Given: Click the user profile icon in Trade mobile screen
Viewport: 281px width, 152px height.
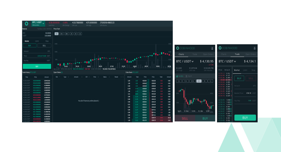Looking at the screenshot, I should click(x=255, y=48).
